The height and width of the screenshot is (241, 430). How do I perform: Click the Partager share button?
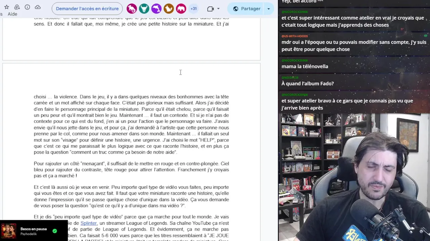[x=247, y=9]
